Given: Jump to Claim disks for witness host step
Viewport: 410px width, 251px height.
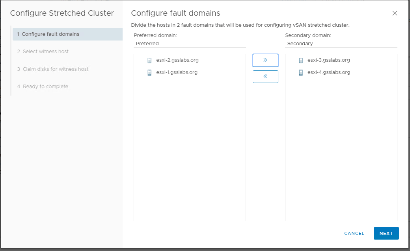Looking at the screenshot, I should pos(55,69).
